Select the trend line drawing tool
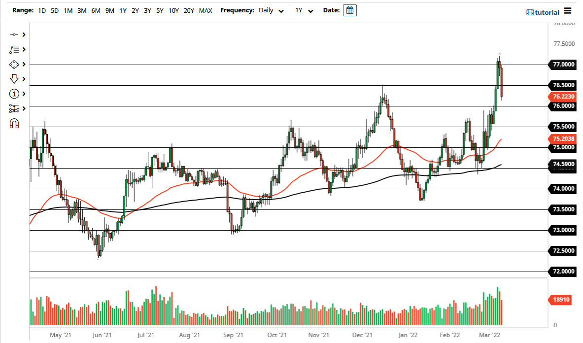The width and height of the screenshot is (583, 343). 14,34
